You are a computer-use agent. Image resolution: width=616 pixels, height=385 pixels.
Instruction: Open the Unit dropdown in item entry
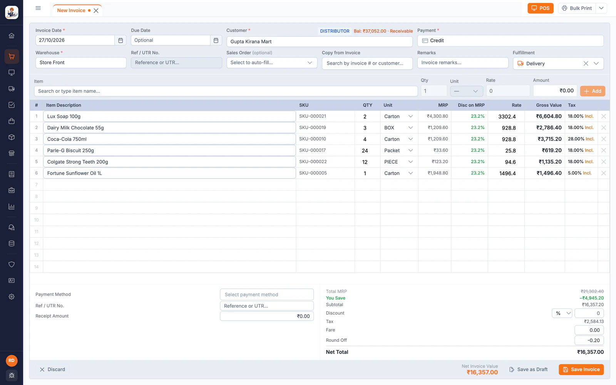(467, 91)
